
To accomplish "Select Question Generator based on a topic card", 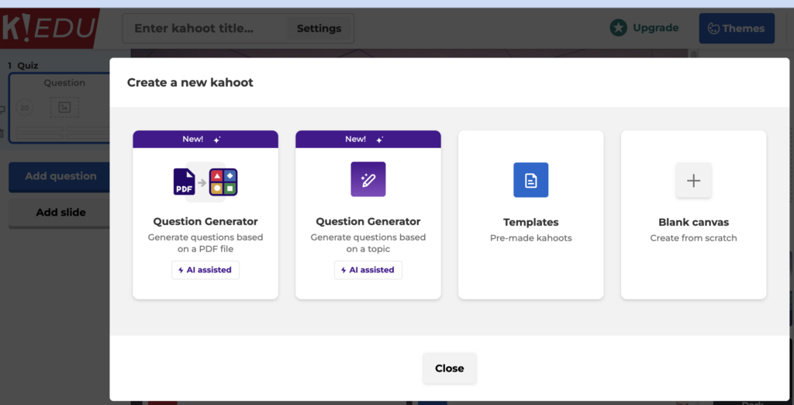I will point(368,215).
